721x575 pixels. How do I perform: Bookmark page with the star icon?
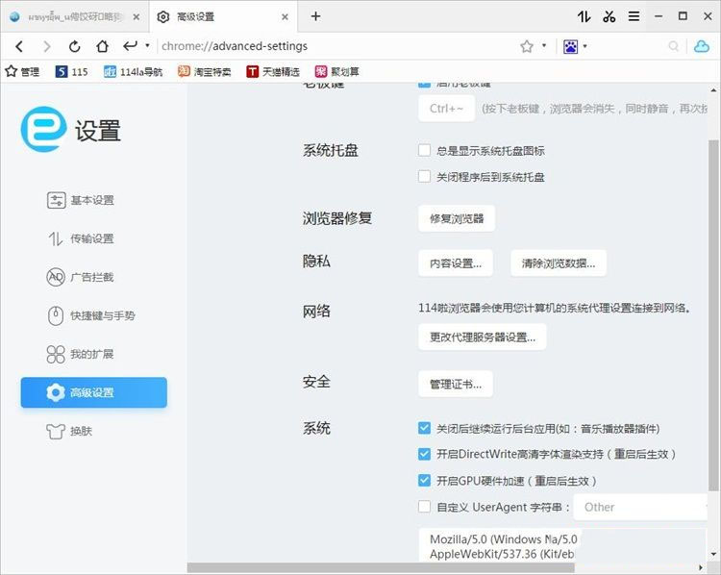pyautogui.click(x=527, y=46)
